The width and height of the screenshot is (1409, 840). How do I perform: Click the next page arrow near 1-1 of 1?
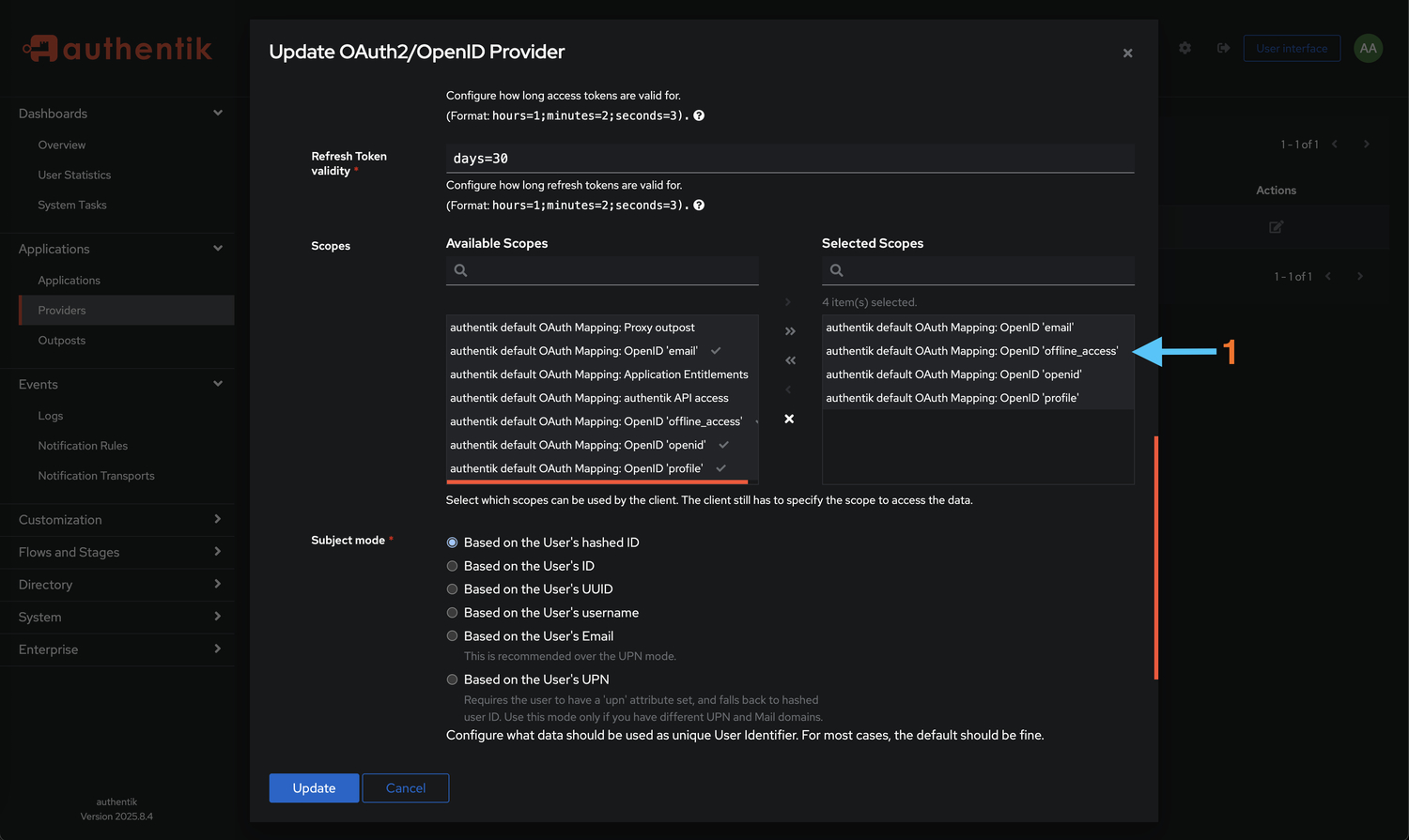(1366, 145)
